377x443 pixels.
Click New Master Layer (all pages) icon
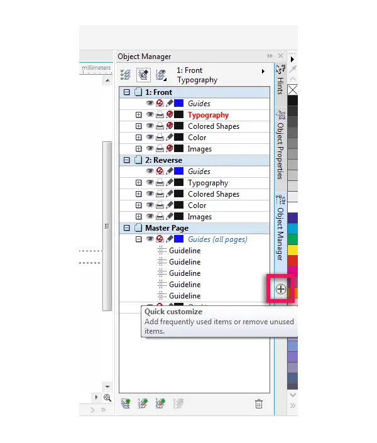click(x=143, y=403)
